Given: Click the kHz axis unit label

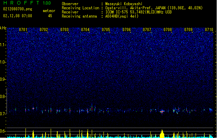Looking at the screenshot, I should [3, 28].
